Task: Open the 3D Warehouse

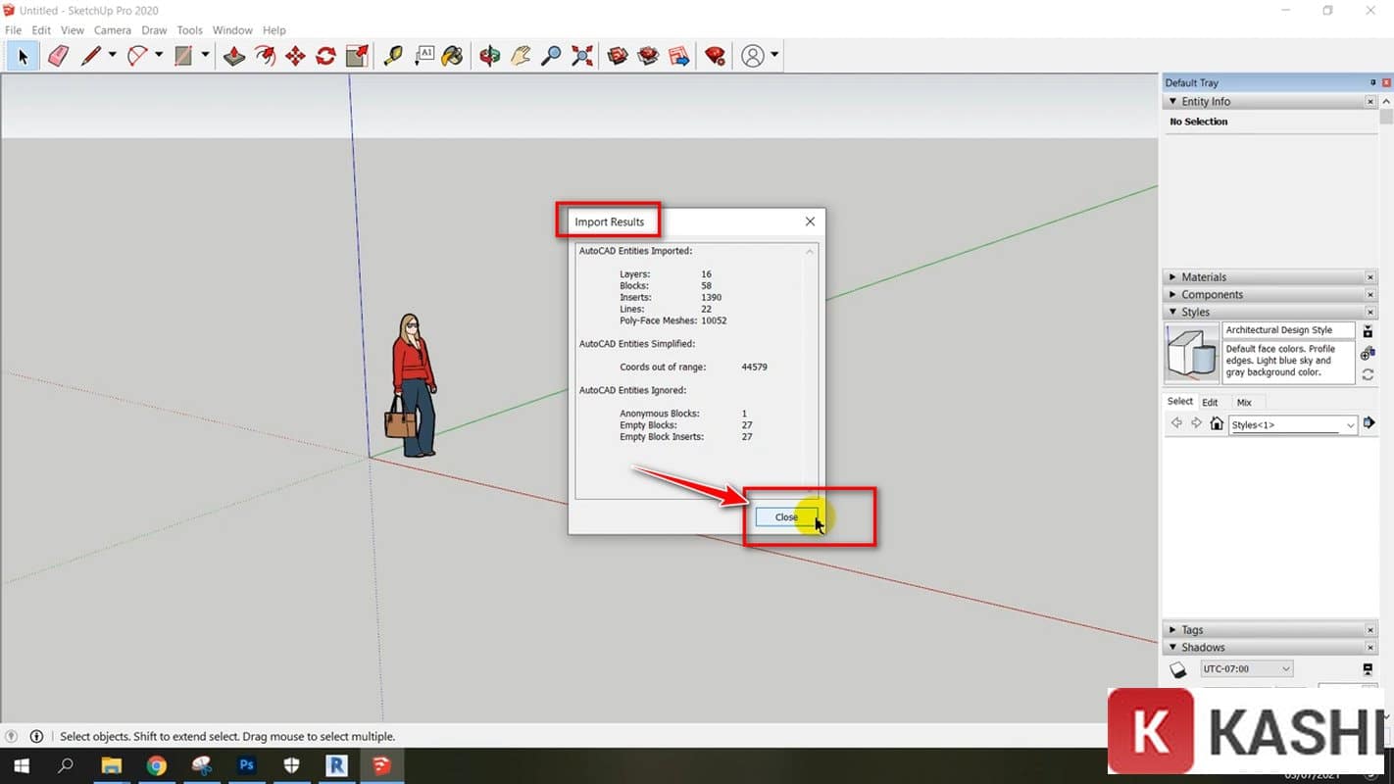Action: pos(618,56)
